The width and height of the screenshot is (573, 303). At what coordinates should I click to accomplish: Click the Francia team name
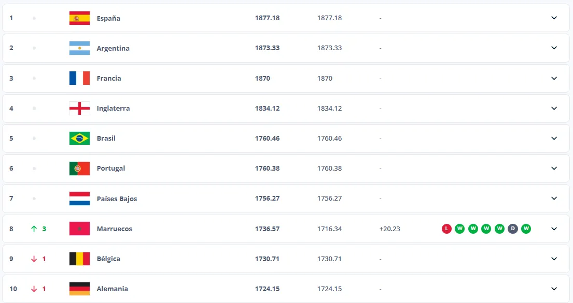[109, 78]
